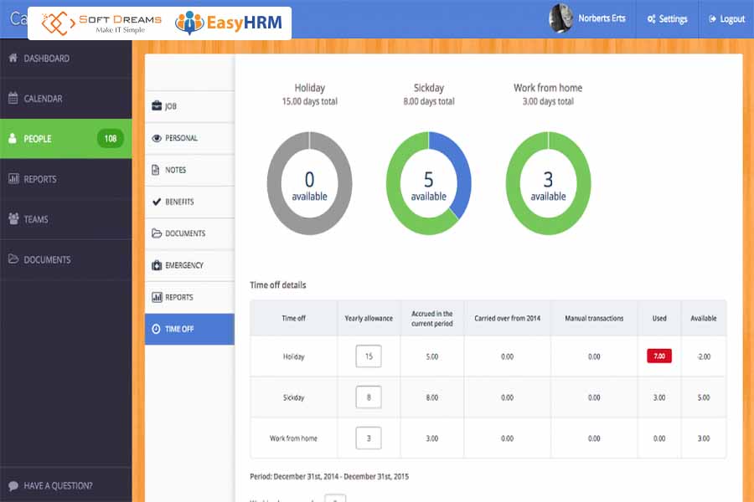Click the Personal eye icon
Image resolution: width=754 pixels, height=502 pixels.
157,138
